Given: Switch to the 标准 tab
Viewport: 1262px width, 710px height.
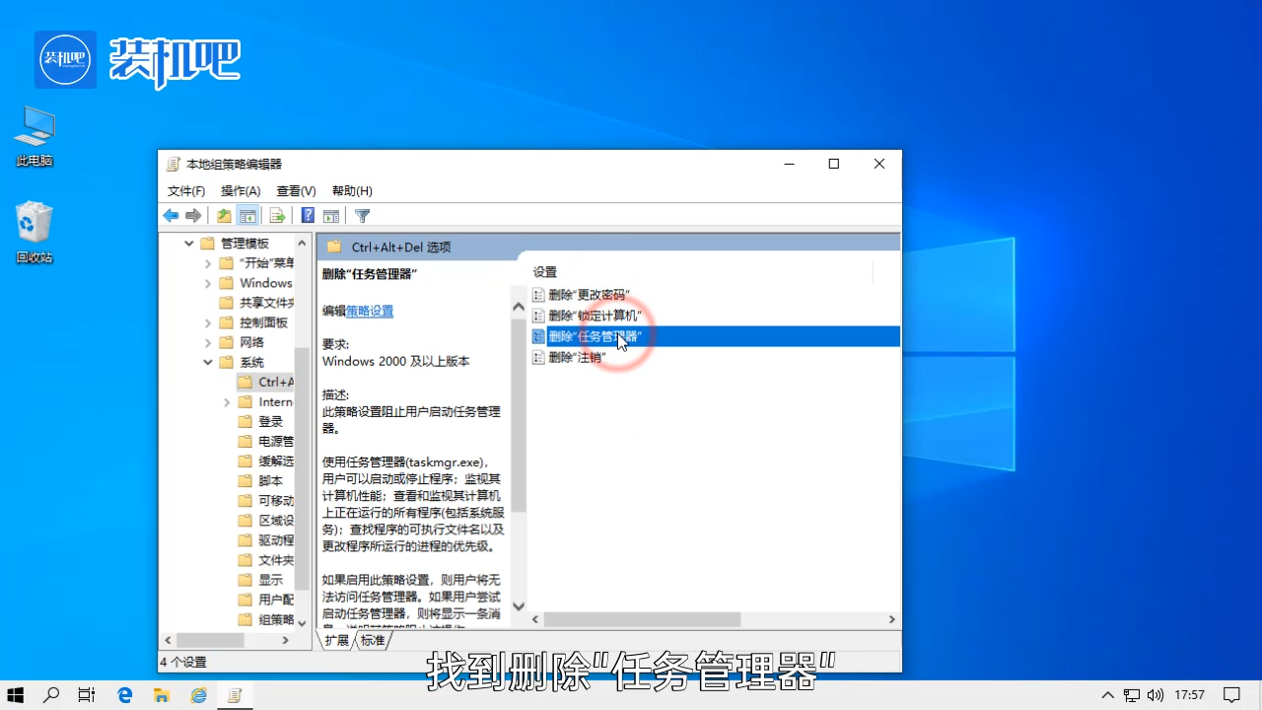Looking at the screenshot, I should (372, 640).
